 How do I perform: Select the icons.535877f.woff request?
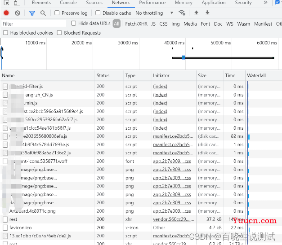click(x=44, y=161)
